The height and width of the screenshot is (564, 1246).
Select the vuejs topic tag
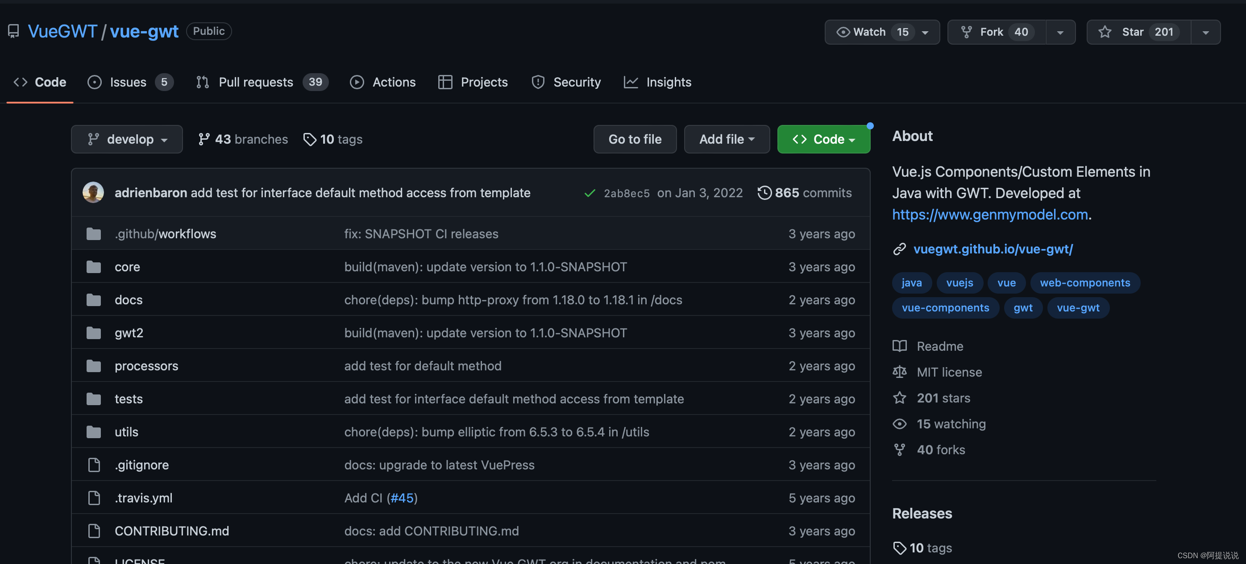click(x=959, y=282)
